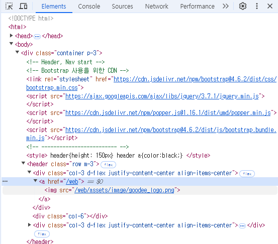This screenshot has width=278, height=244.
Task: Open the popper.min.js script link
Action: pos(168,113)
